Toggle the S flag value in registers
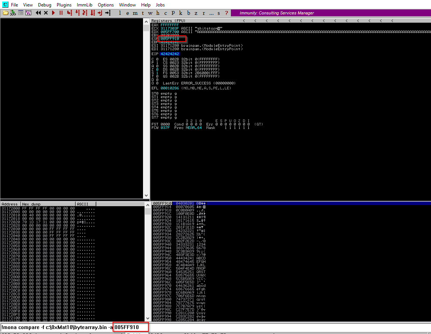Viewport: 431px width, 334px height. coord(156,73)
